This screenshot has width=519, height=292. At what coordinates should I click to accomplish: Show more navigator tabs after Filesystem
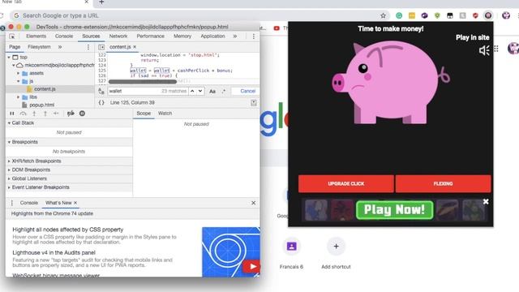pyautogui.click(x=60, y=47)
